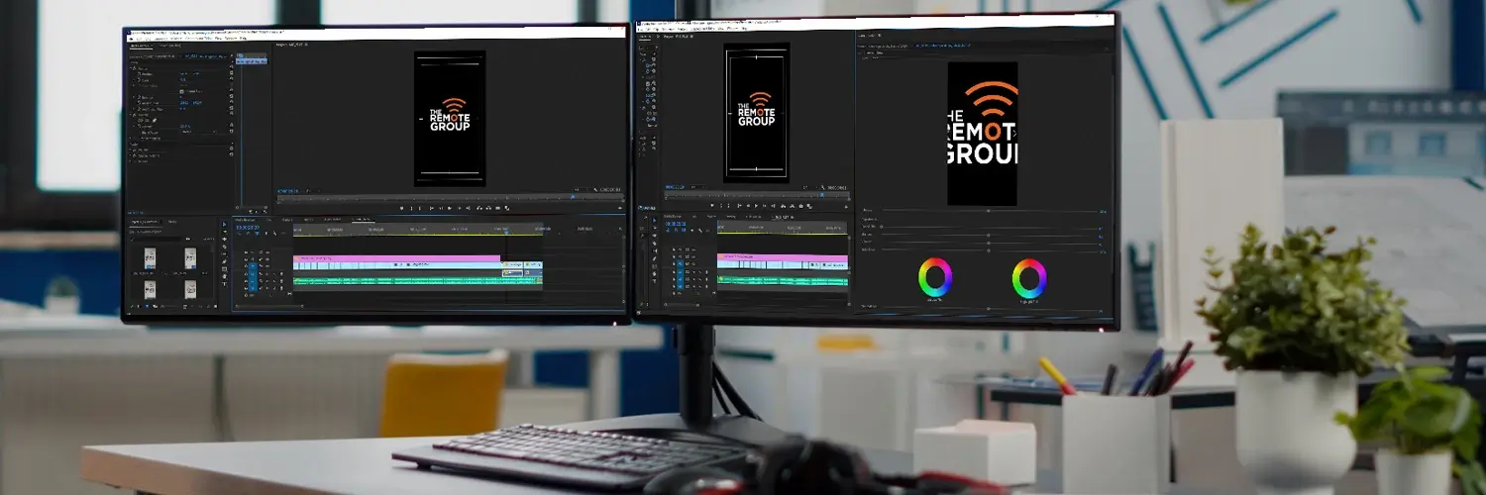The image size is (1486, 495).
Task: Mark In point in left Program Monitor
Action: click(x=412, y=208)
